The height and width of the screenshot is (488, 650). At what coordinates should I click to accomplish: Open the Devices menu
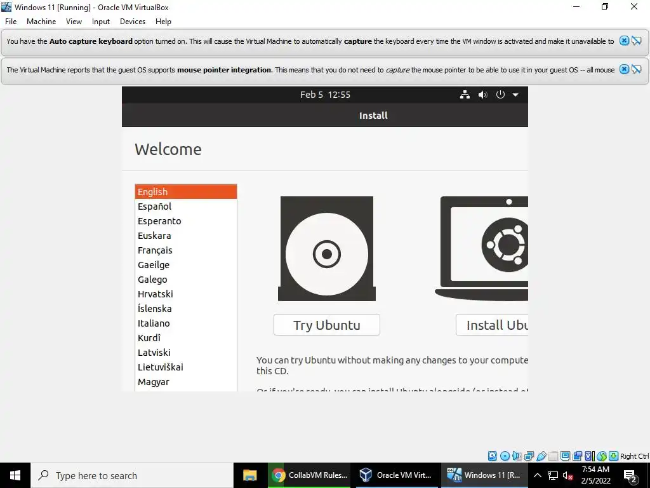(x=133, y=22)
